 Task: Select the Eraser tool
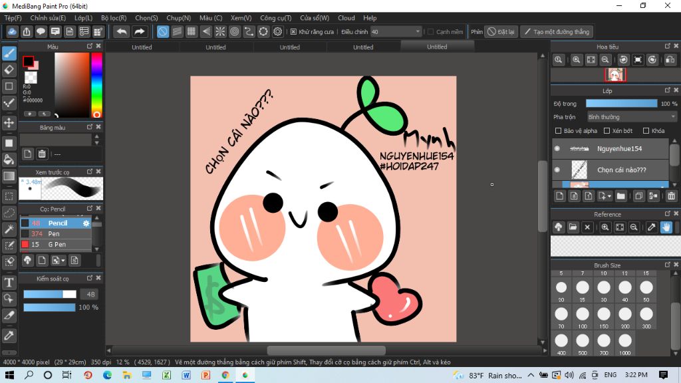point(9,69)
